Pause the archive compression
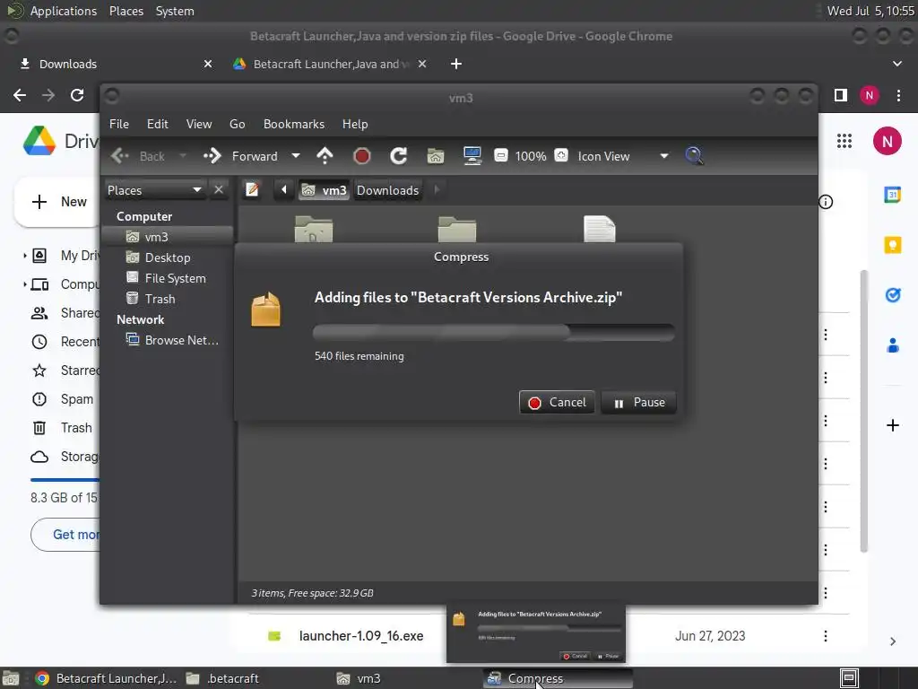This screenshot has height=689, width=918. [638, 403]
